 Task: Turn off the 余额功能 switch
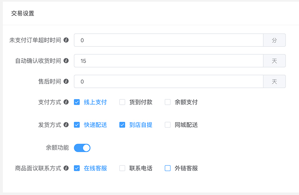(x=82, y=148)
